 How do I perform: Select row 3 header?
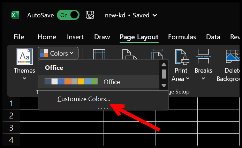coord(11,128)
